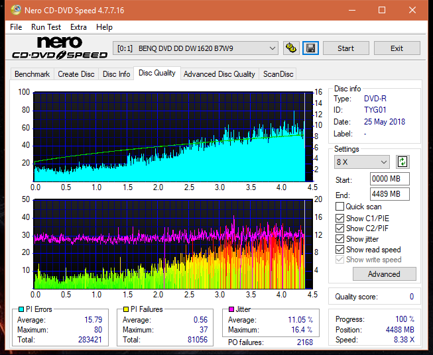Open the drive options icon
The width and height of the screenshot is (433, 355).
(x=291, y=48)
